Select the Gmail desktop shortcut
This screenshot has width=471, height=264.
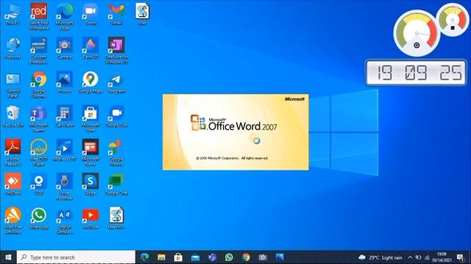(x=116, y=14)
